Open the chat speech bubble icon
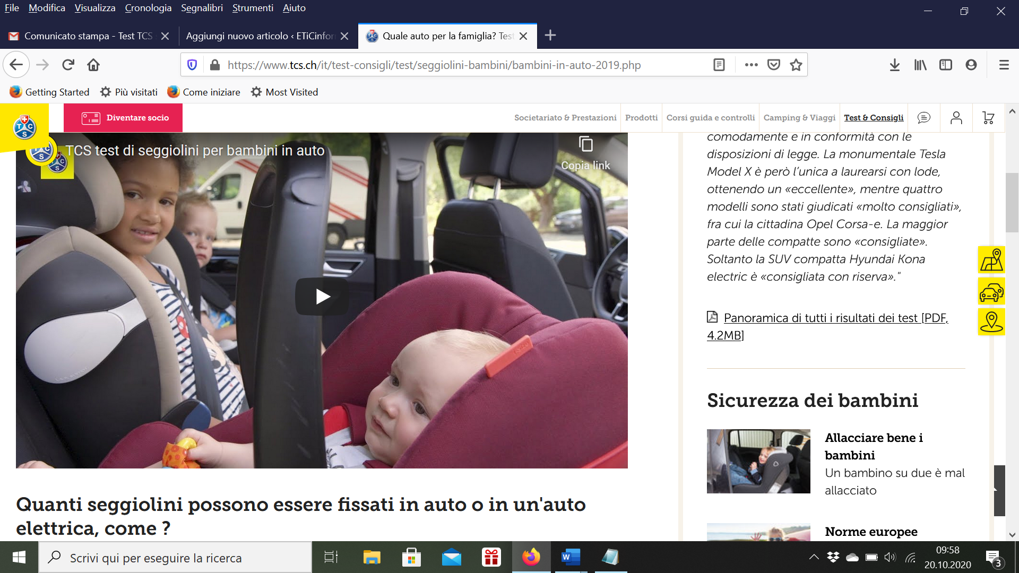The image size is (1019, 573). 924,118
